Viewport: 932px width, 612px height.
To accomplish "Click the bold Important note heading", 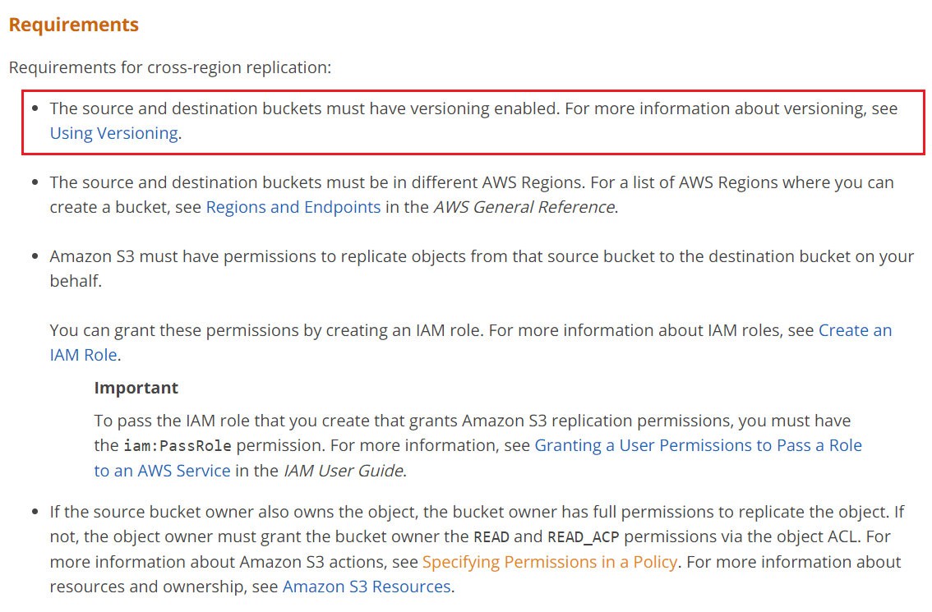I will (x=136, y=388).
